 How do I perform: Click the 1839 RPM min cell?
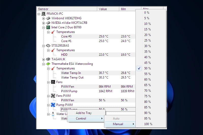coord(127,91)
